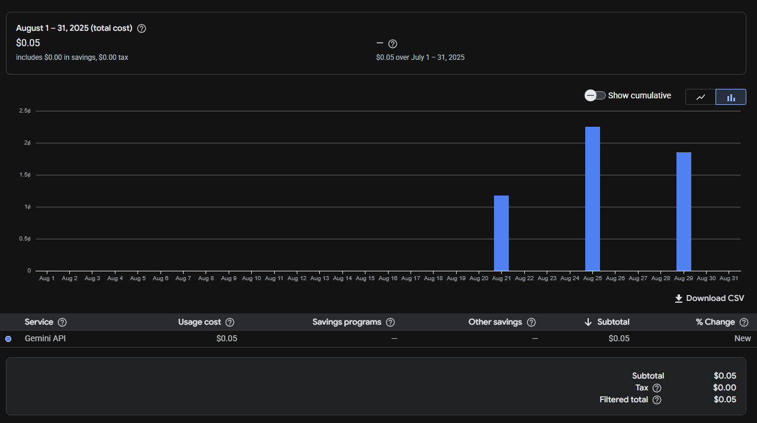The width and height of the screenshot is (757, 423).
Task: Select the Gemini API service row
Action: pos(378,339)
